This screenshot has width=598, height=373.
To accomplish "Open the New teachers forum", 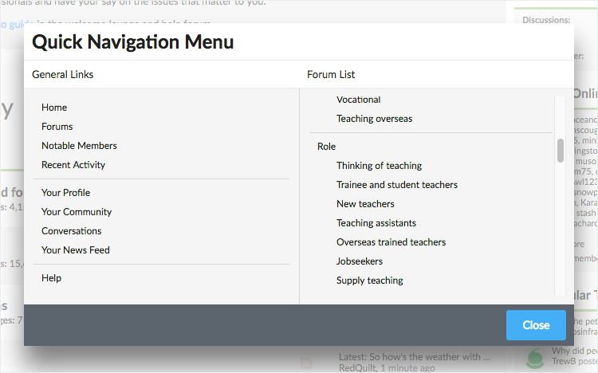I will coord(365,204).
